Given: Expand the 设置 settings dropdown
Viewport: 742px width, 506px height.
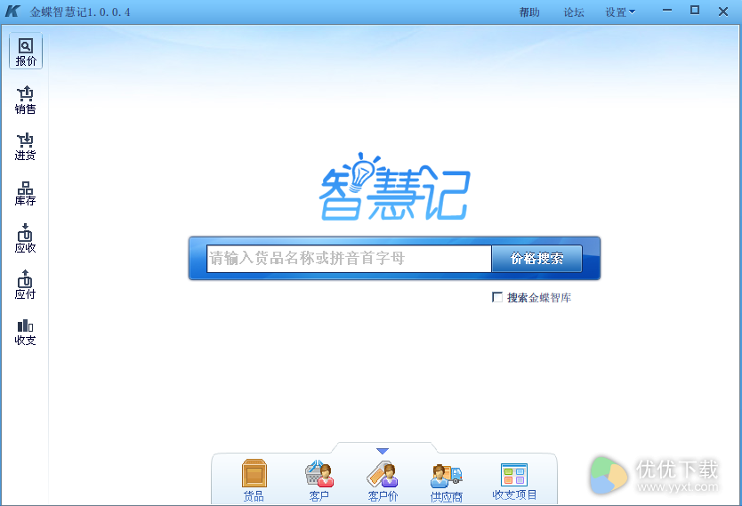Looking at the screenshot, I should pyautogui.click(x=620, y=12).
